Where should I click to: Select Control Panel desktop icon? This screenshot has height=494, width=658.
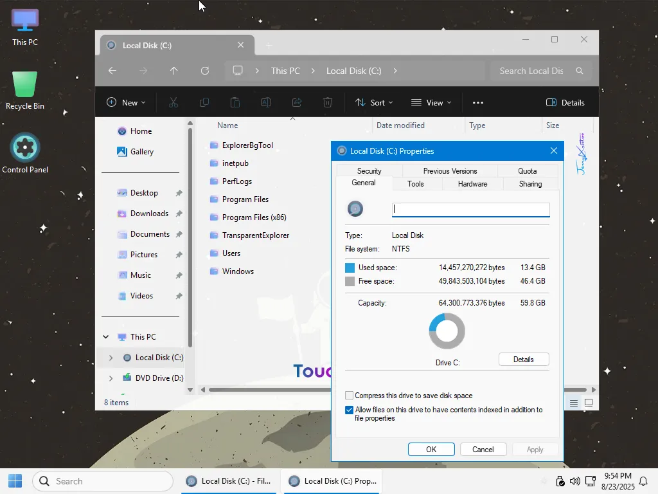point(25,153)
